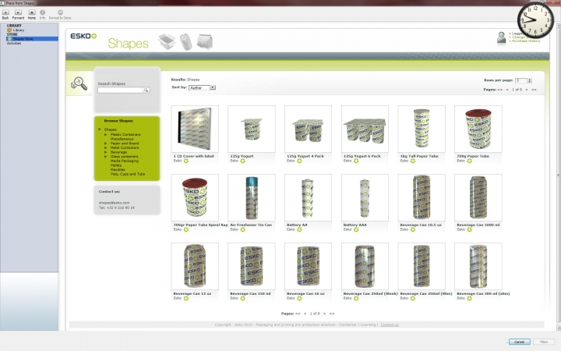Collapse the Shapes tree root
The width and height of the screenshot is (561, 351).
pos(100,129)
